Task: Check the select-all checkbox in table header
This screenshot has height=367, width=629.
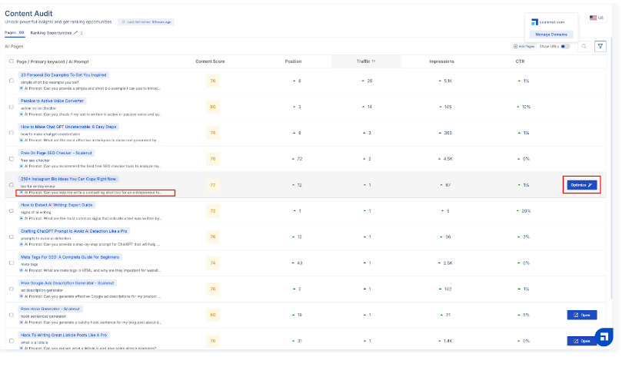Action: tap(11, 61)
